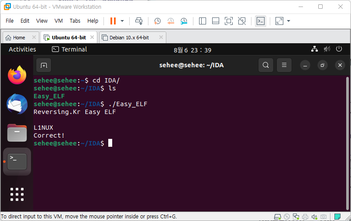This screenshot has height=221, width=351.
Task: Switch to Unity mode
Action: [x=242, y=21]
